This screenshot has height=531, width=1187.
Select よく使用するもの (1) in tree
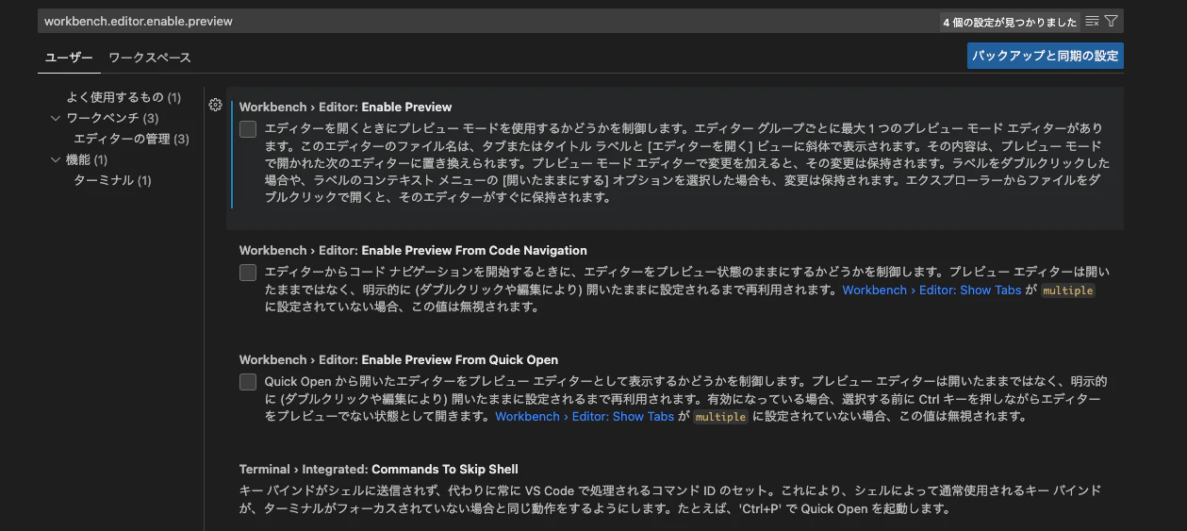pos(124,97)
